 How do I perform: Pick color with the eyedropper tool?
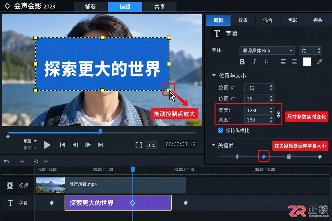319,62
